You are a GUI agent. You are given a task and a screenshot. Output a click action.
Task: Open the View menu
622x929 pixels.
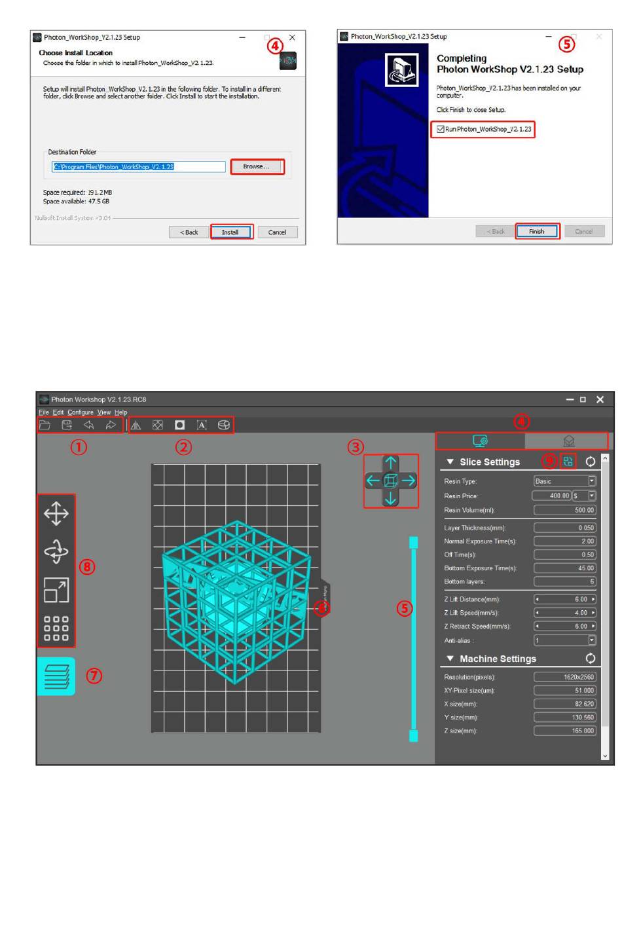tap(104, 412)
